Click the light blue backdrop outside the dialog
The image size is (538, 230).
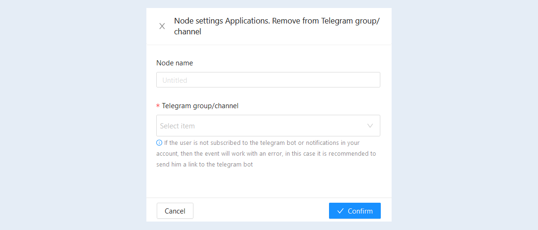point(73,115)
